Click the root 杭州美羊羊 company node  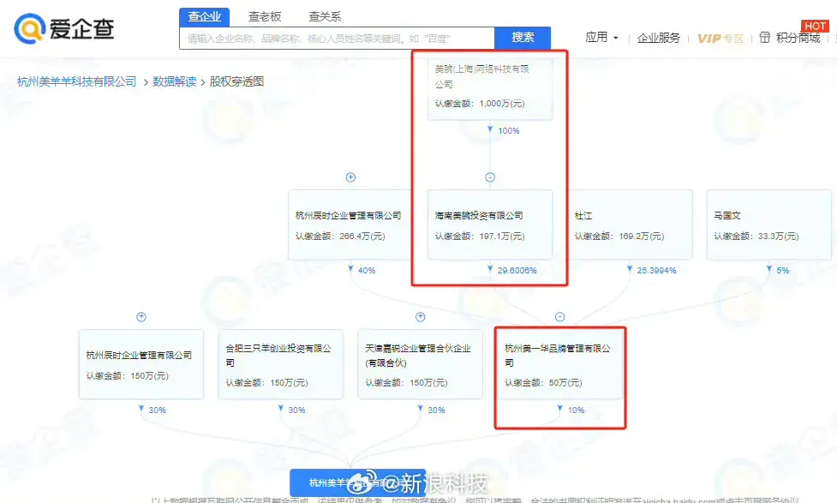[x=357, y=482]
